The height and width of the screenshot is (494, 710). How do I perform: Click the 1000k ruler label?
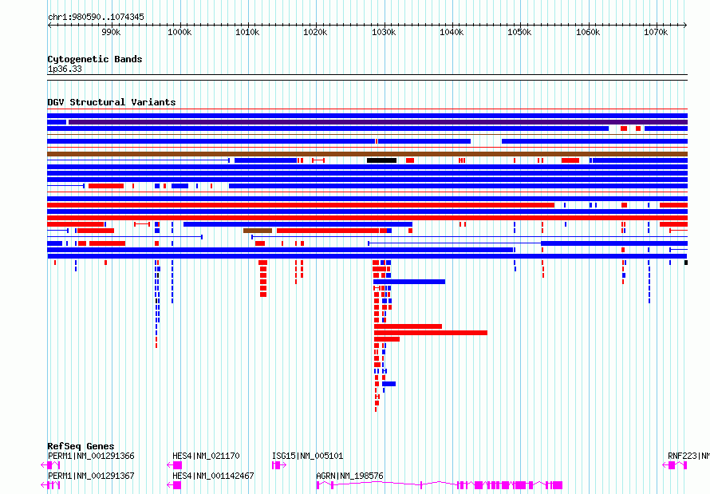point(179,32)
